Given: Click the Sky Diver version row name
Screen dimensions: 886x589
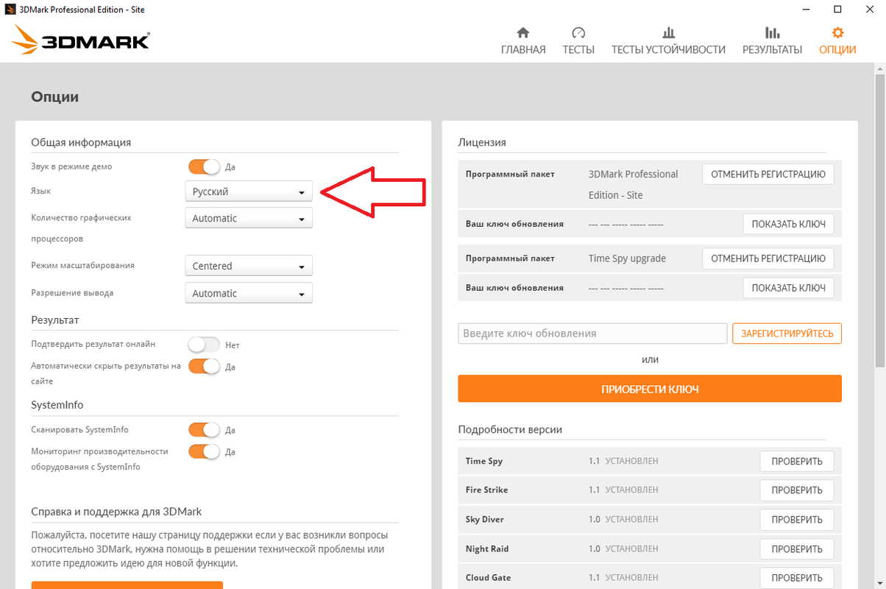Looking at the screenshot, I should pyautogui.click(x=485, y=519).
